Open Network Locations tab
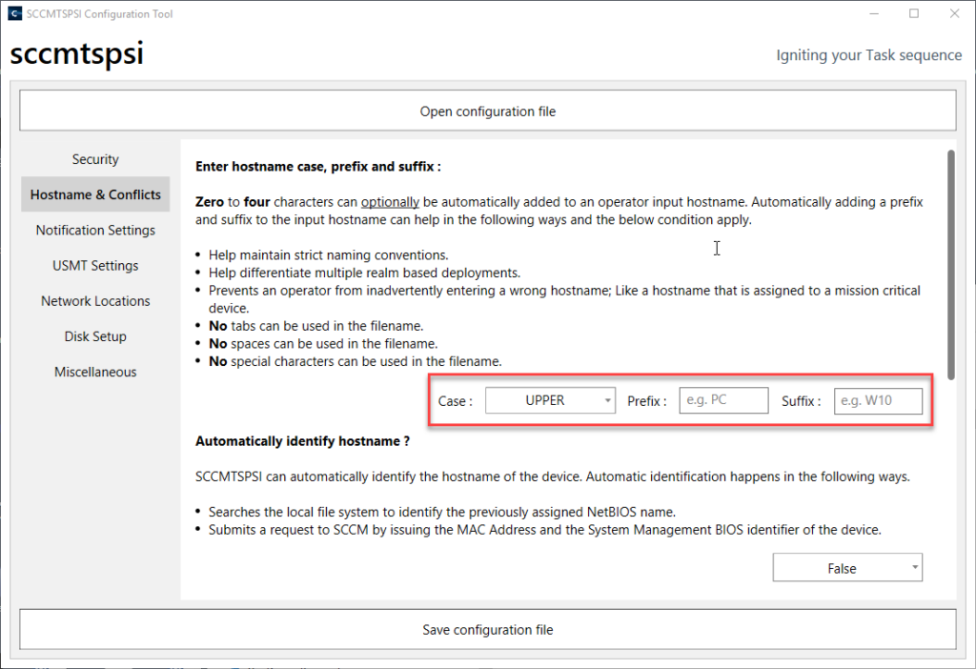This screenshot has width=976, height=669. point(95,301)
